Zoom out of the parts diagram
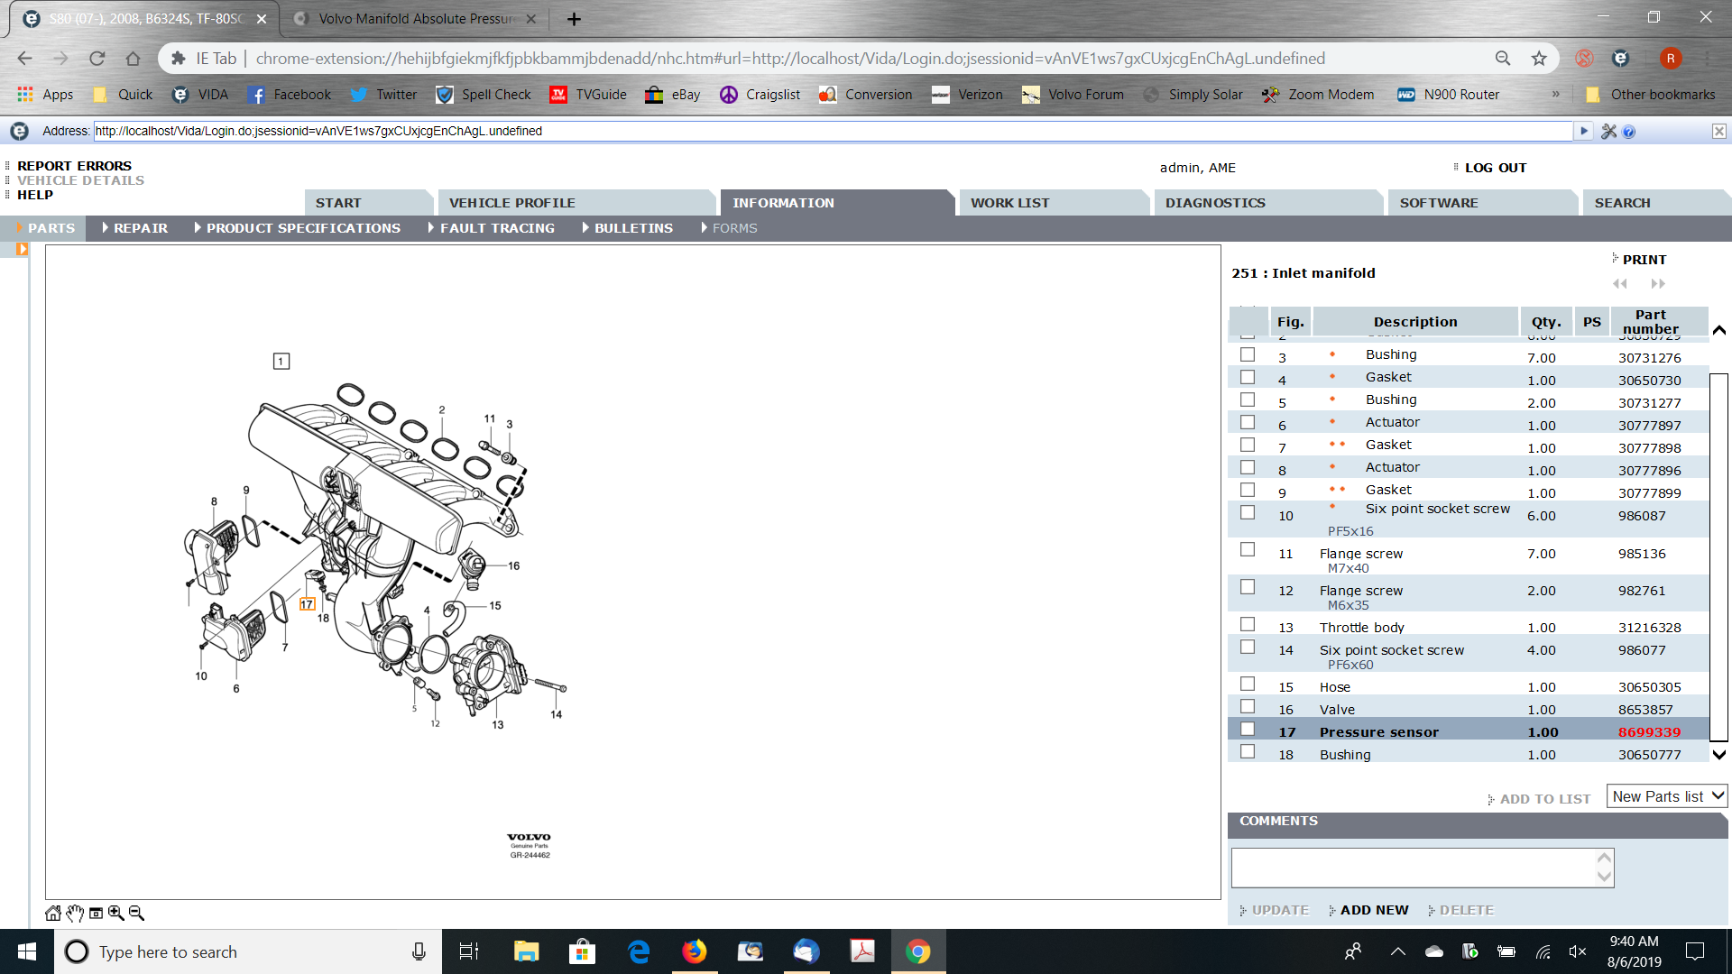 click(136, 913)
